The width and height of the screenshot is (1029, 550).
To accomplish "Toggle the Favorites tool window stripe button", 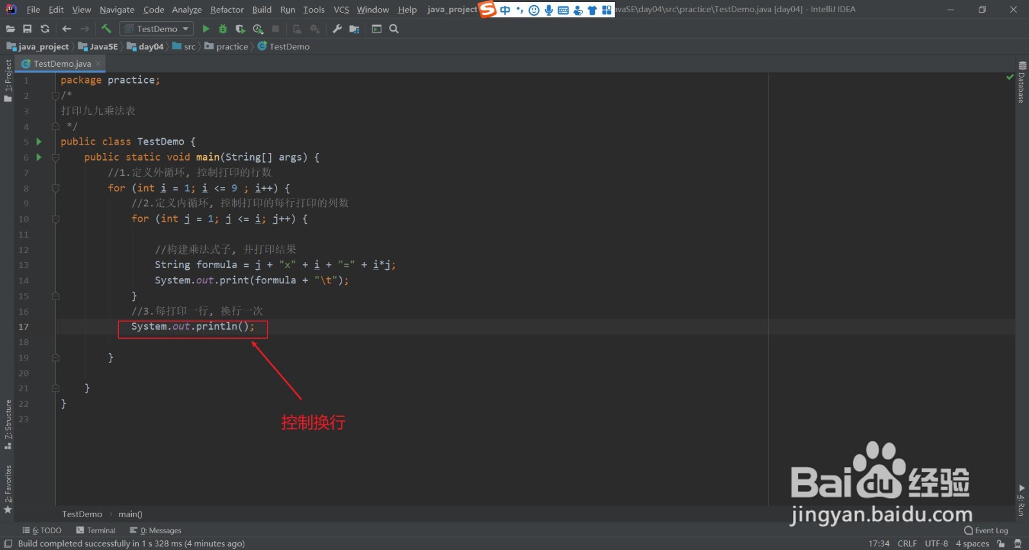I will (x=8, y=490).
